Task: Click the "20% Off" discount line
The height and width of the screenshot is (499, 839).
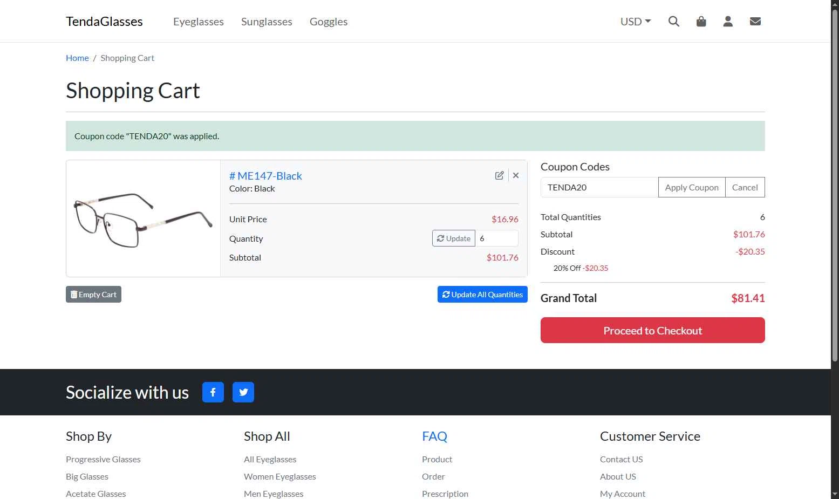Action: click(x=581, y=268)
